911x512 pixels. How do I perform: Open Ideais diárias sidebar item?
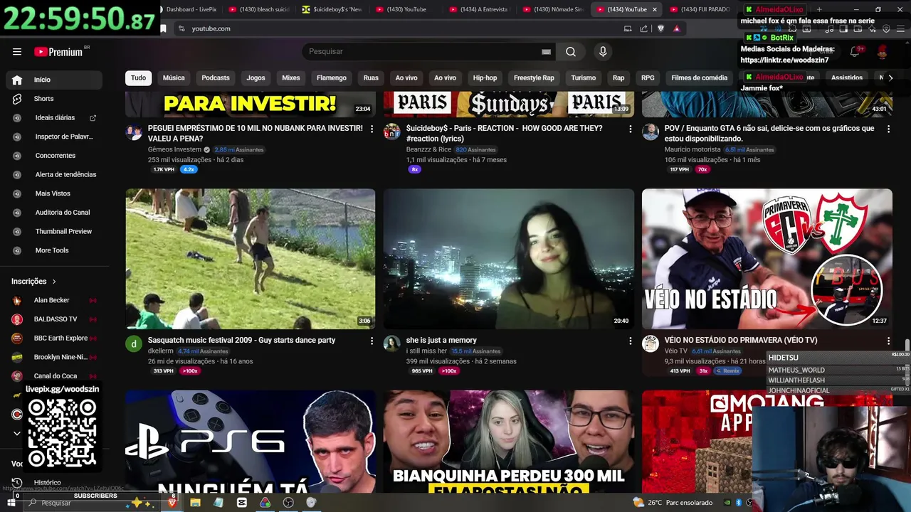tap(54, 117)
